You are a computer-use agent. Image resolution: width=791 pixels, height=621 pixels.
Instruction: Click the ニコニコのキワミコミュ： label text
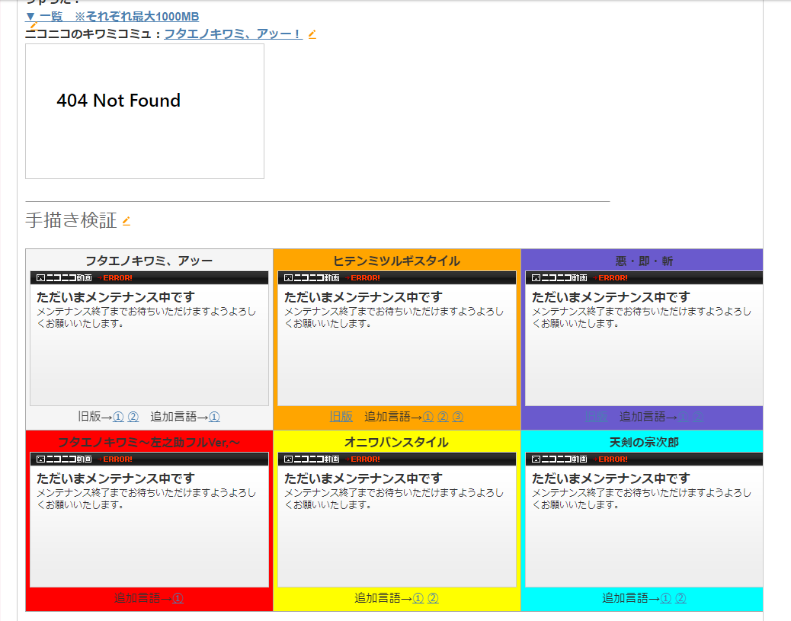click(x=94, y=34)
